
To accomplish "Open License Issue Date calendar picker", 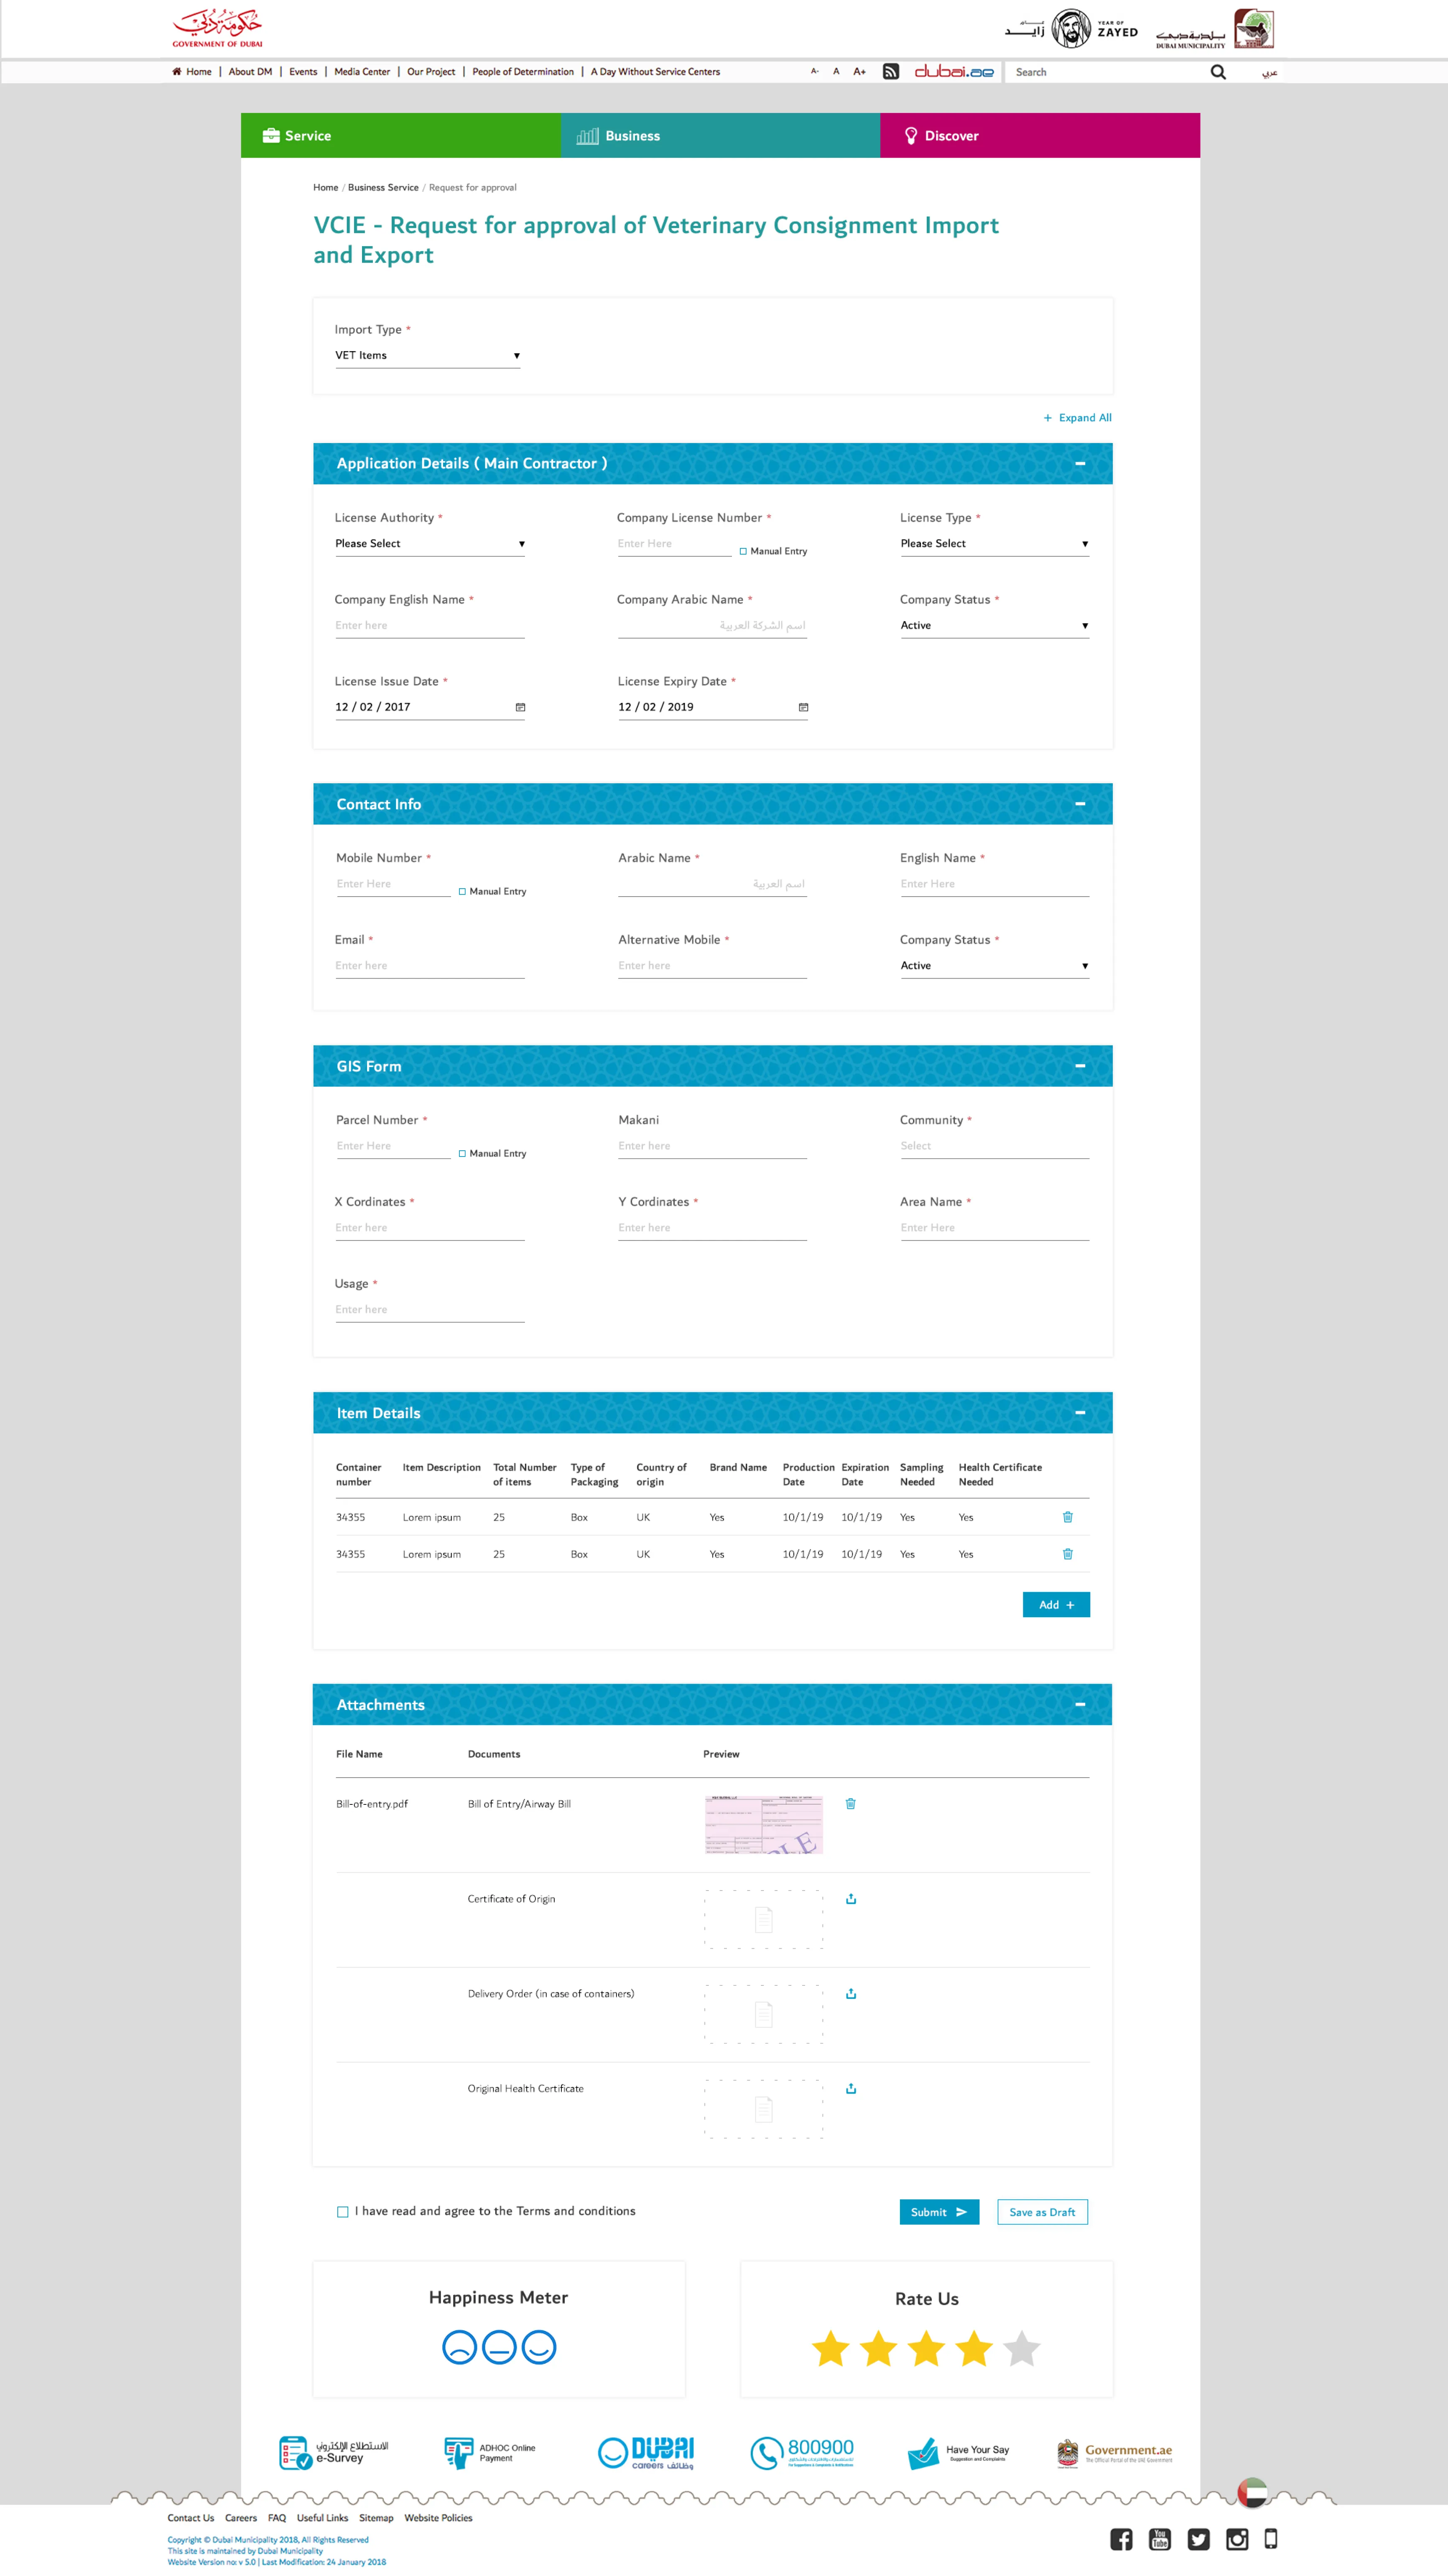I will pyautogui.click(x=520, y=707).
